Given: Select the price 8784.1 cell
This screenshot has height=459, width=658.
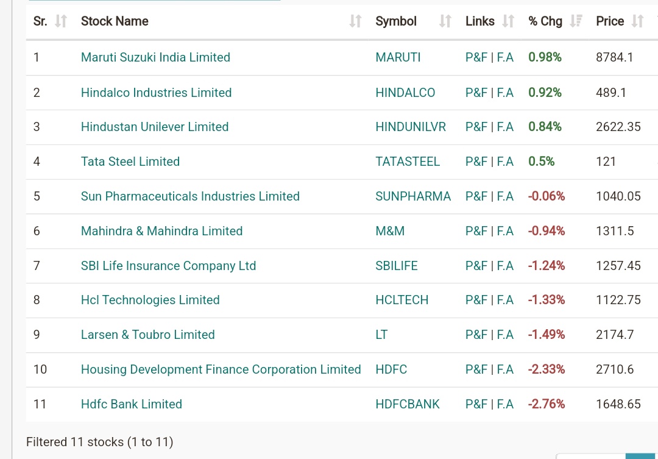Looking at the screenshot, I should coord(614,57).
